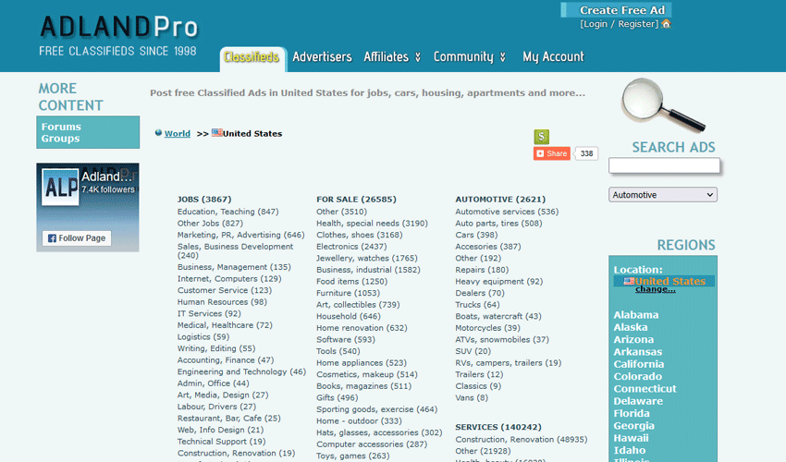Open Accounting, Finance (47) jobs
The height and width of the screenshot is (462, 786).
(x=225, y=359)
